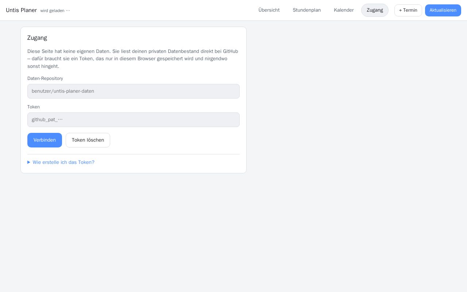The image size is (467, 292).
Task: Click the Untis Planer title
Action: point(21,10)
